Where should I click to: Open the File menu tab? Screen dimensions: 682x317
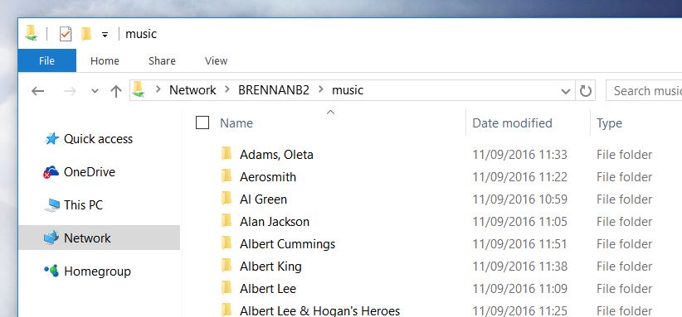(47, 60)
